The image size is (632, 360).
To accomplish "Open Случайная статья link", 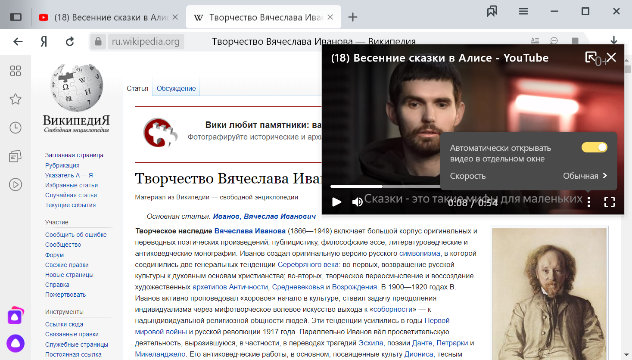I will coord(71,195).
